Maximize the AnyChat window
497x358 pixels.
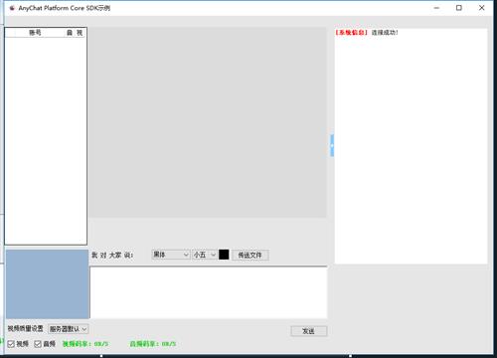coord(459,8)
